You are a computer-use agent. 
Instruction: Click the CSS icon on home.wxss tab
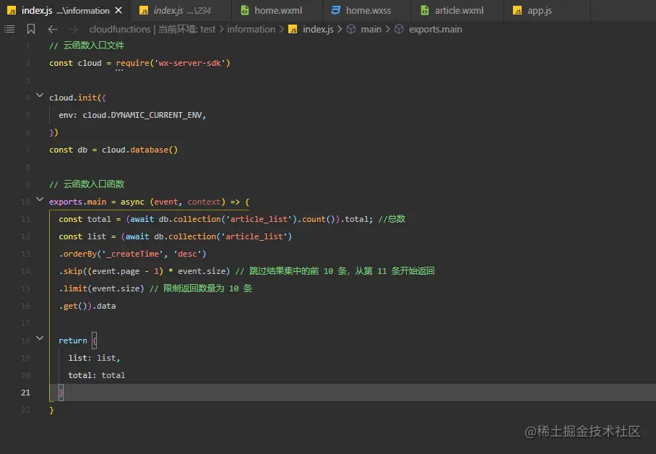pos(336,10)
